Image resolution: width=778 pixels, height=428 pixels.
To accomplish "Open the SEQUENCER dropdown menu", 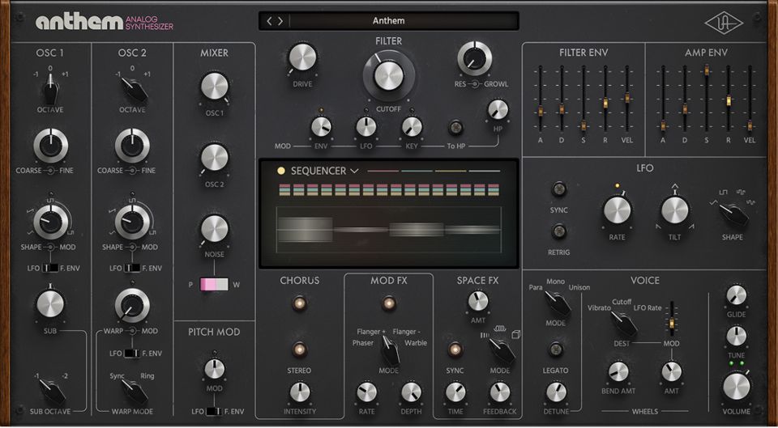I will [x=324, y=171].
